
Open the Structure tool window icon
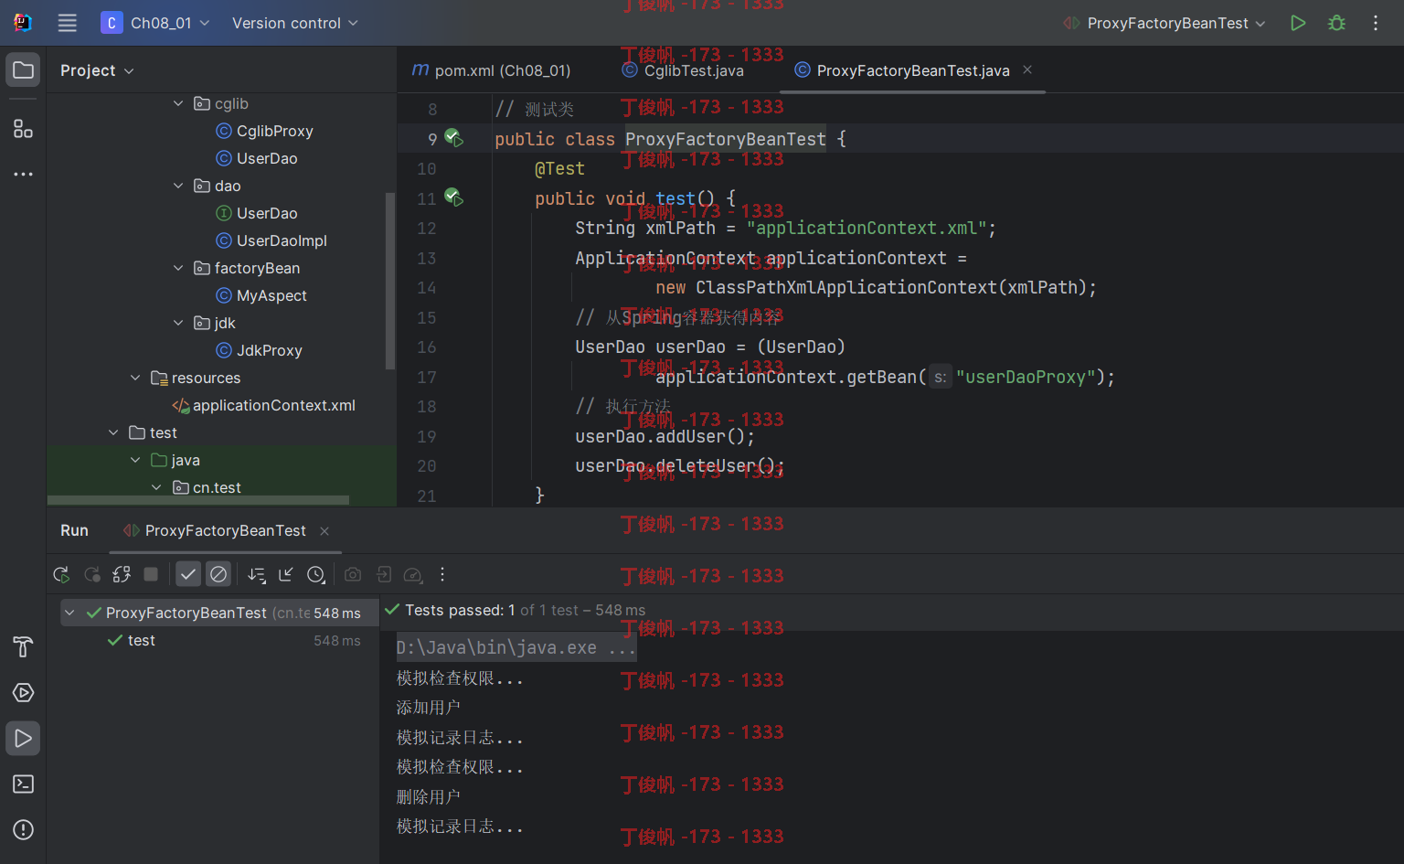(x=23, y=129)
